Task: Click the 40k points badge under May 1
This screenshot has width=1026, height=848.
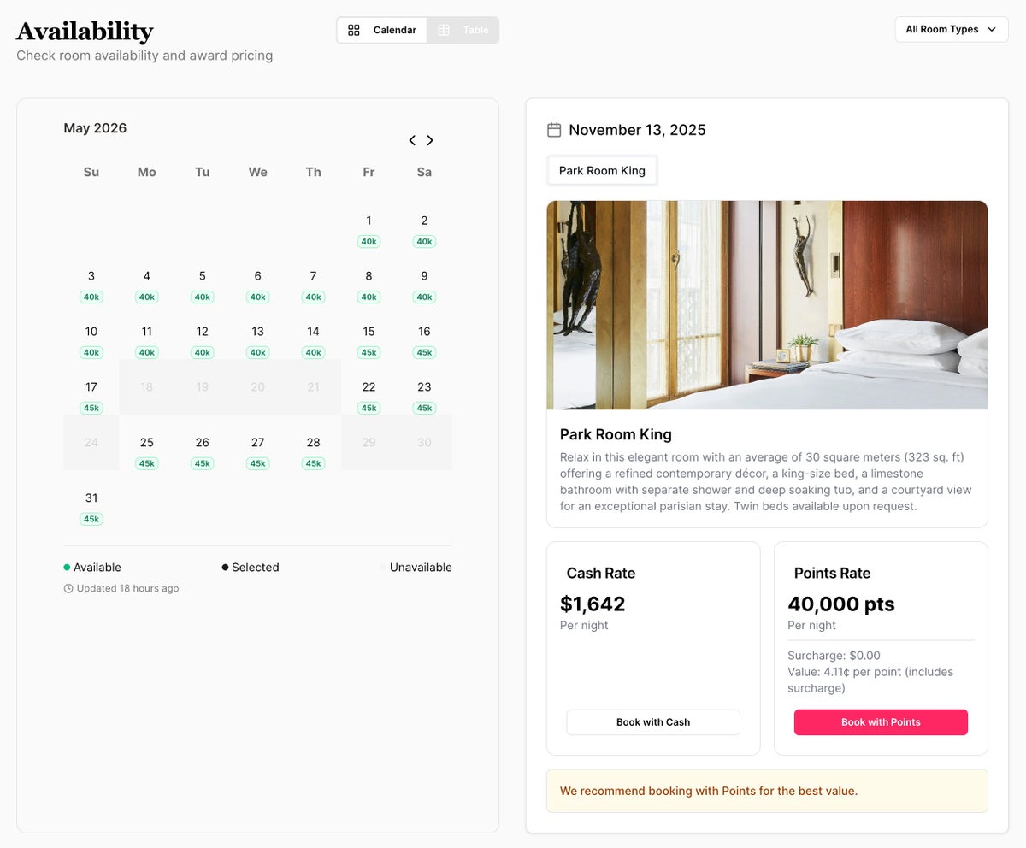Action: click(x=369, y=241)
